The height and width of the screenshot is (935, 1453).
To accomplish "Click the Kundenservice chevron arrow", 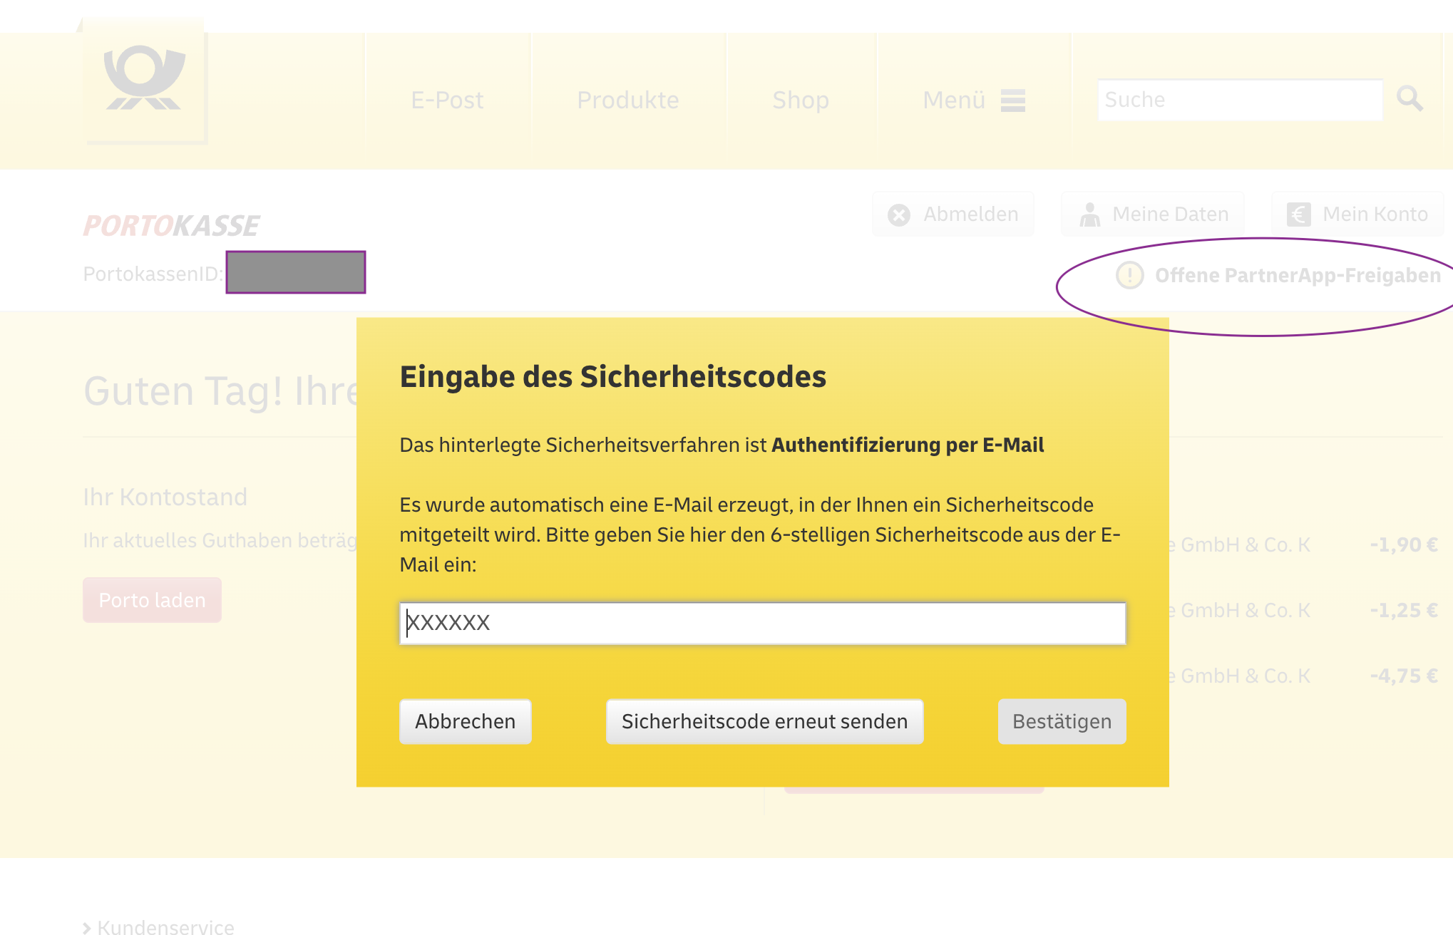I will click(87, 927).
